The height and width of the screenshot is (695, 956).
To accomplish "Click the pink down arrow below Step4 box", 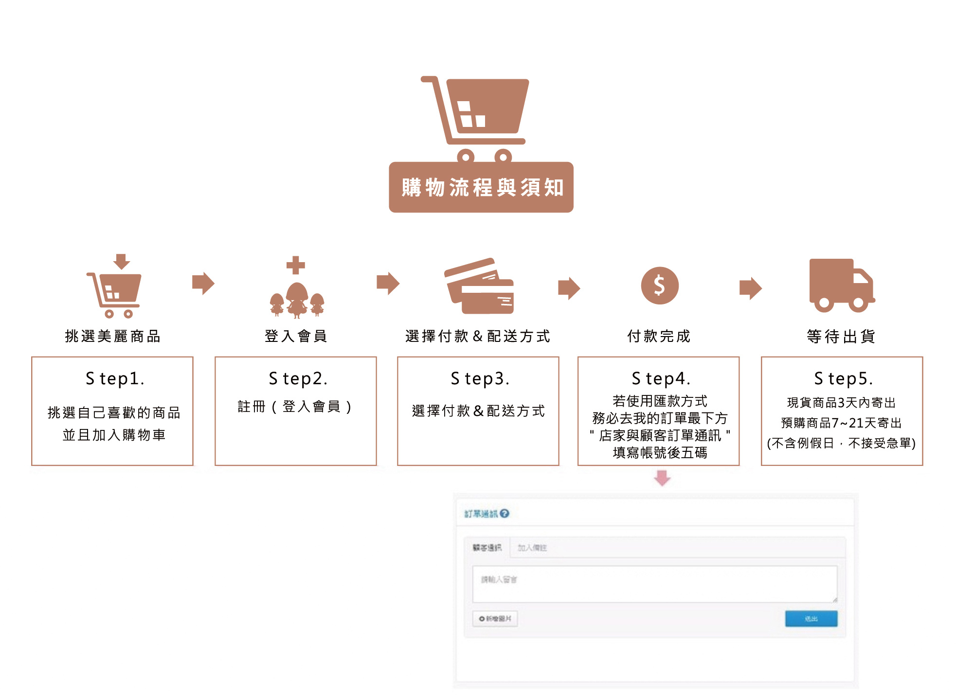I will [x=662, y=478].
